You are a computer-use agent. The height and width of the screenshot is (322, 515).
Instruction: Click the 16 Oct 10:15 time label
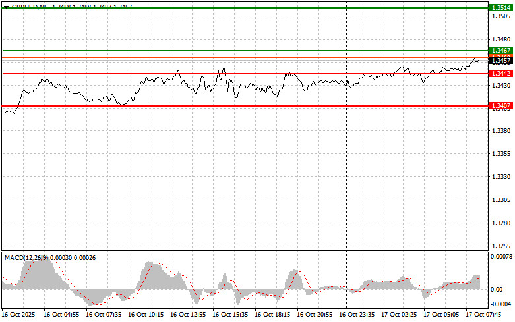(x=146, y=315)
